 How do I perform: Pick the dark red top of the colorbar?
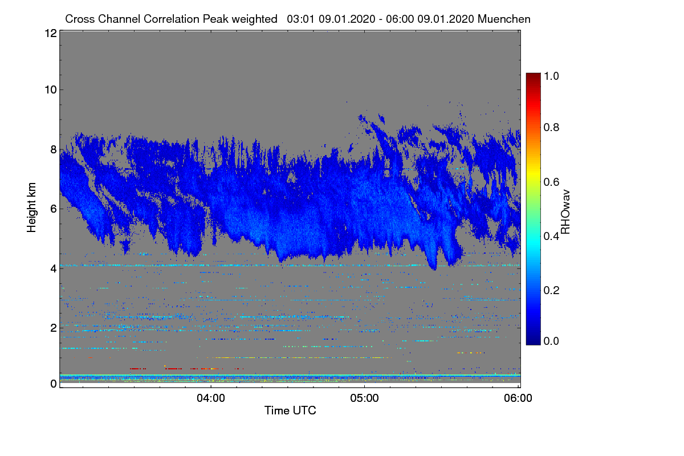click(x=532, y=76)
